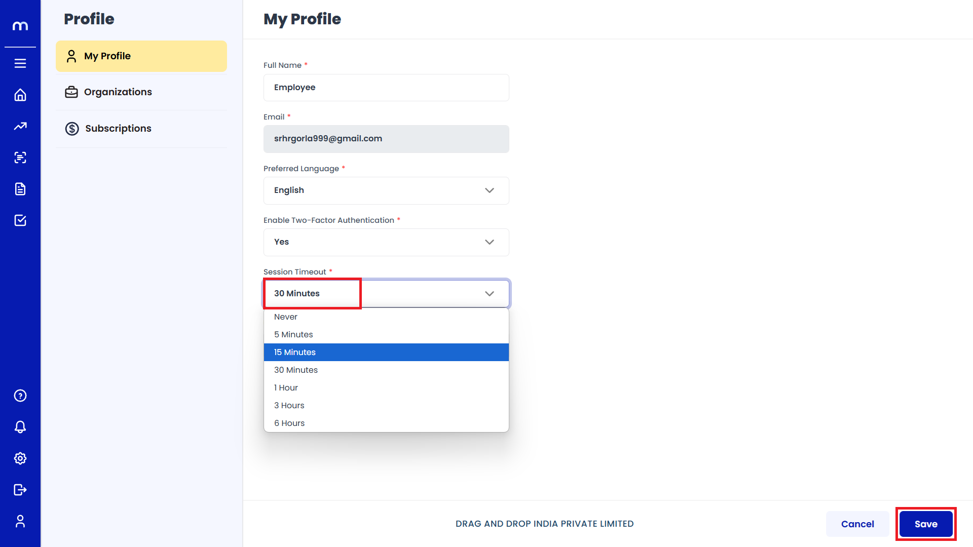Open the checkbox tasks icon in sidebar
The height and width of the screenshot is (547, 973).
pos(20,220)
